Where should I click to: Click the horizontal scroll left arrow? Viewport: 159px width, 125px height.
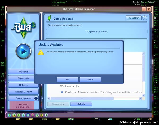(49, 99)
